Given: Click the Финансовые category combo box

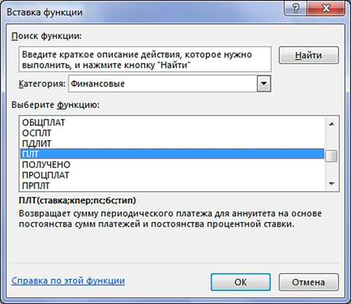Looking at the screenshot, I should pos(169,84).
